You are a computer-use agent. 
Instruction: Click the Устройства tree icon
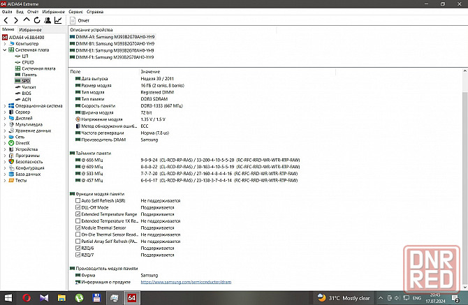click(x=11, y=149)
